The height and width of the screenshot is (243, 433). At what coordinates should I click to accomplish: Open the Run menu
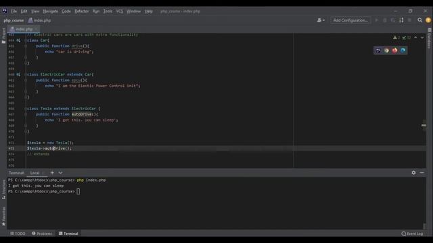96,11
